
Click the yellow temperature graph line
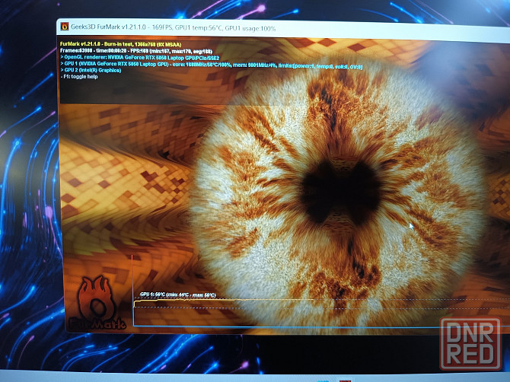175,302
